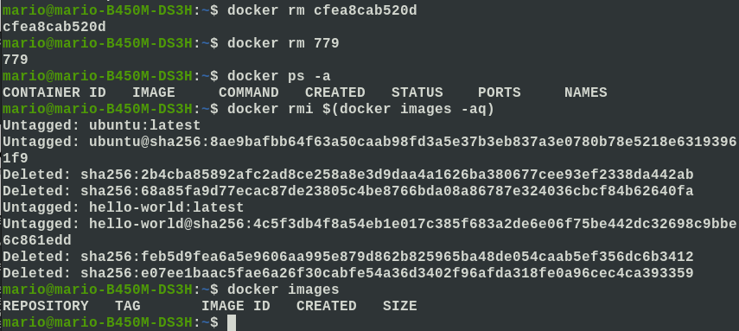This screenshot has height=331, width=739.
Task: Click the 'docker ps -a' command
Action: coord(278,76)
